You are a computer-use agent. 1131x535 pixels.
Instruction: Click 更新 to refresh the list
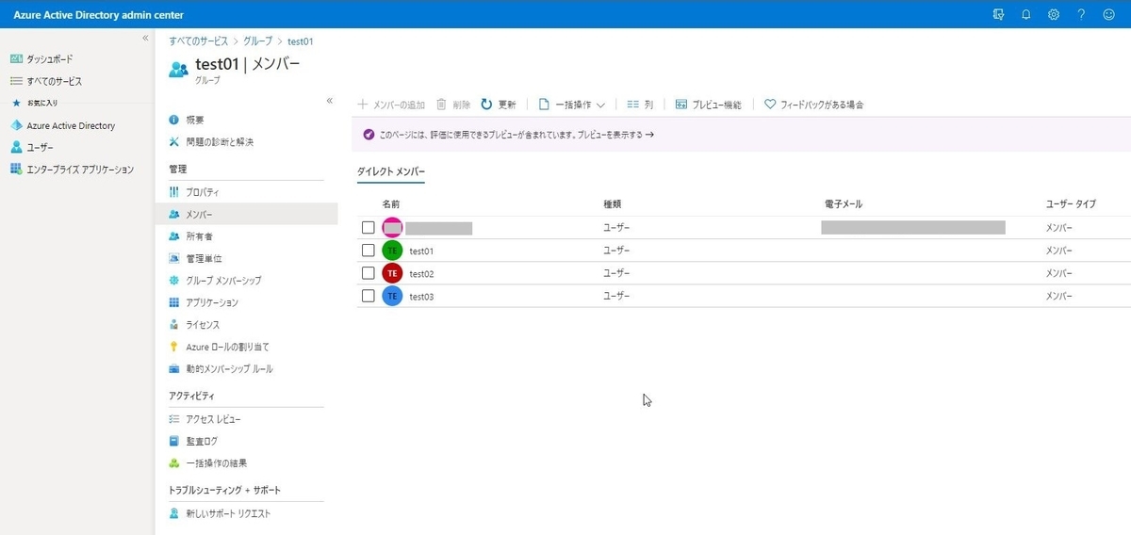(499, 105)
